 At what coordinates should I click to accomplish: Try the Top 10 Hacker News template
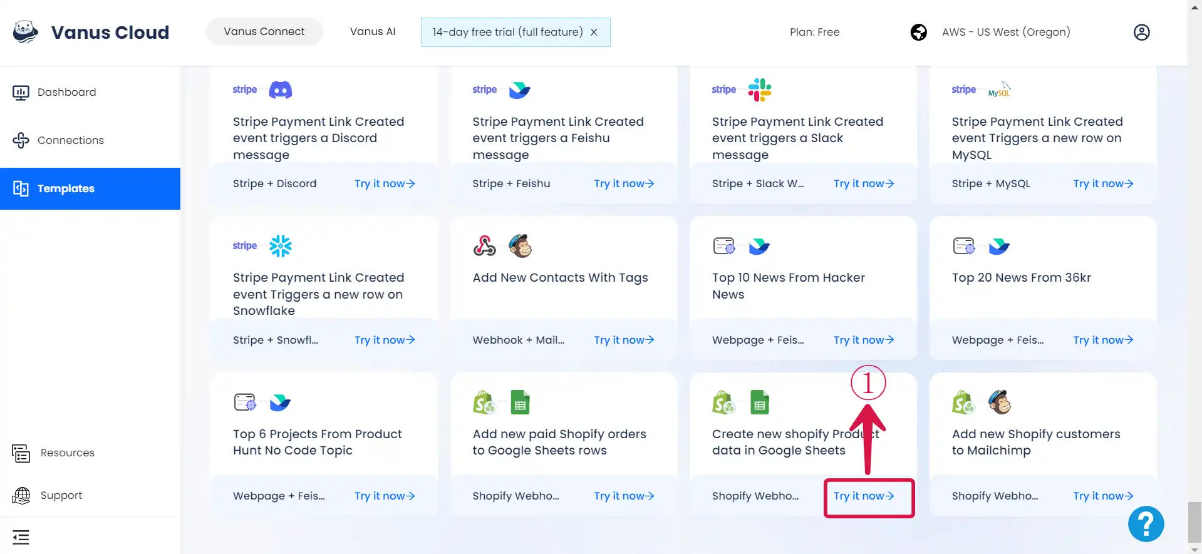[864, 340]
